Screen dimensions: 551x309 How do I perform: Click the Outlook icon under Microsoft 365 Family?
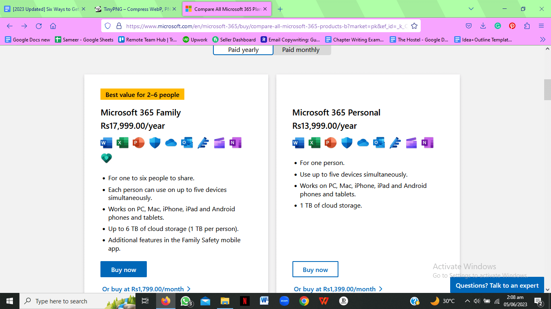pos(187,143)
